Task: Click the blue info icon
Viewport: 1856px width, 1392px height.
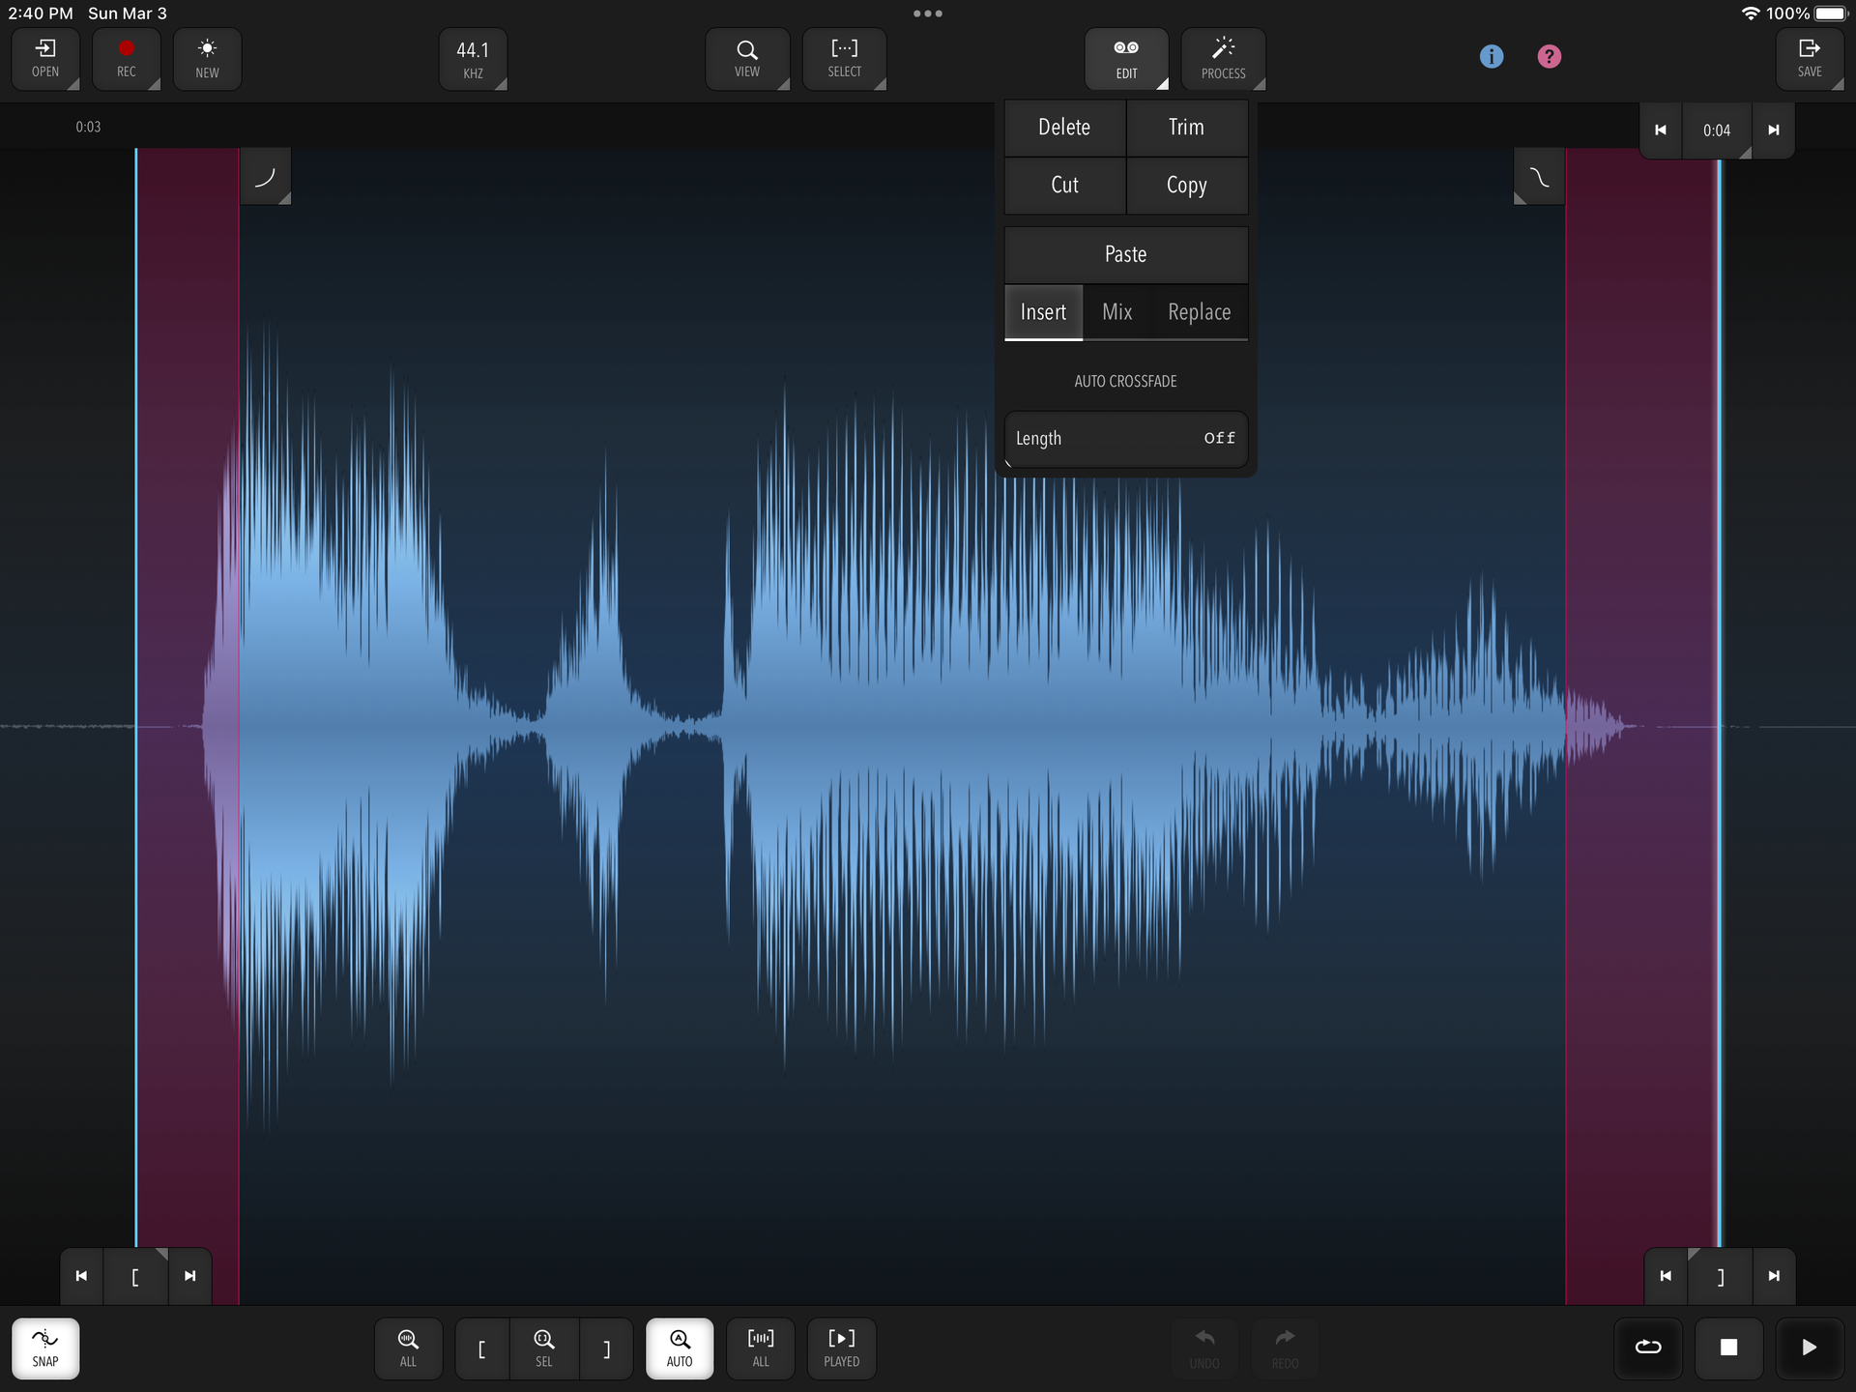Action: pos(1492,57)
